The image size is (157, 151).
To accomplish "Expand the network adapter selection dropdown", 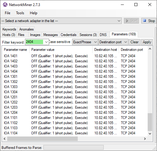I will pyautogui.click(x=119, y=21).
